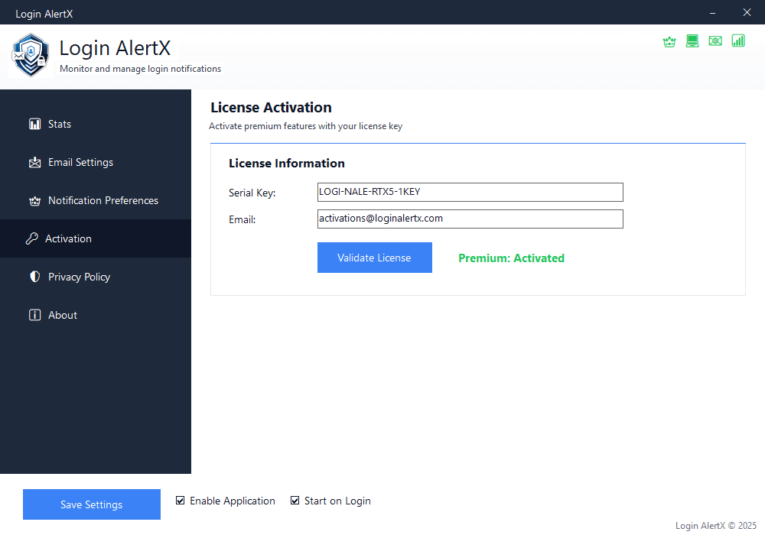Image resolution: width=765 pixels, height=535 pixels.
Task: Open the Privacy Policy page
Action: tap(96, 277)
